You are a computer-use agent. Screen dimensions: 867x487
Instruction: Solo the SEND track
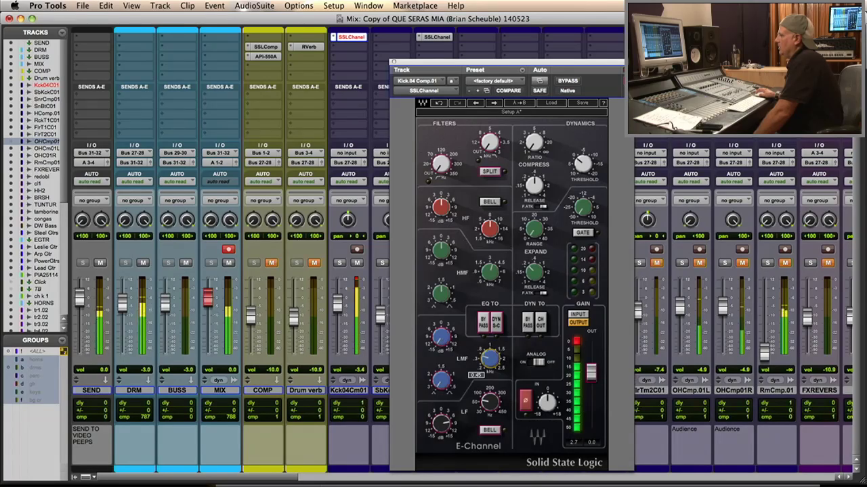tap(83, 262)
